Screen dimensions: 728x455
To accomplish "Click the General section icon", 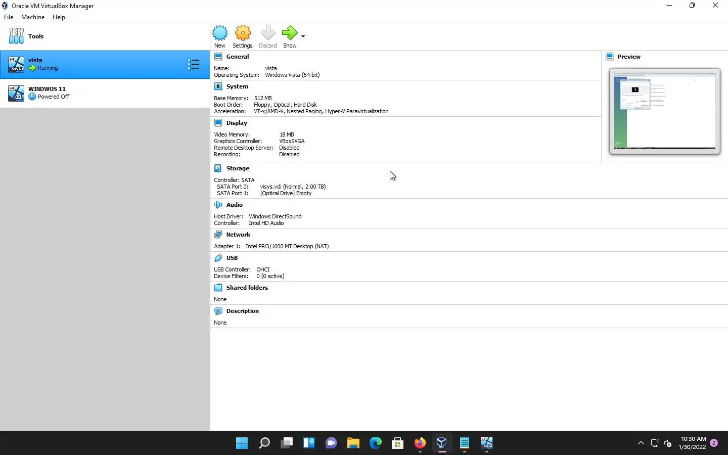I will 218,57.
